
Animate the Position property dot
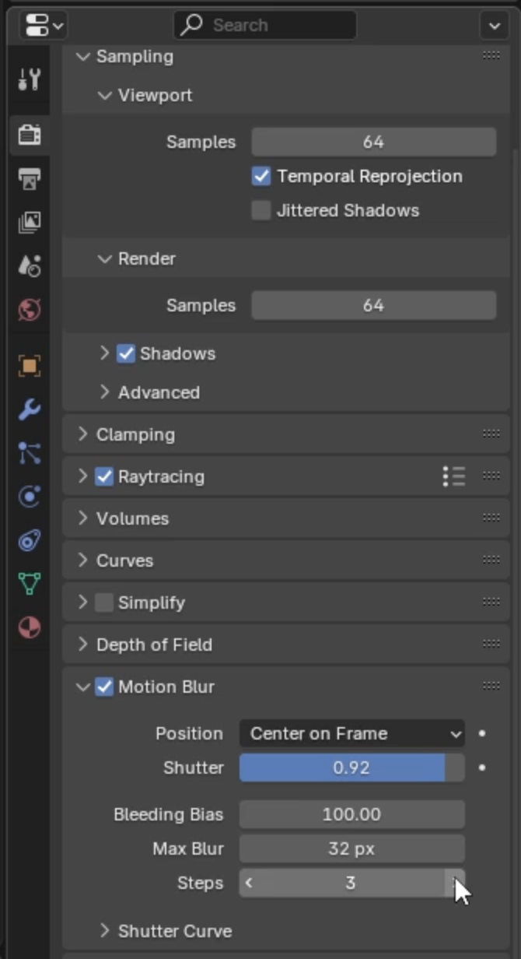482,733
